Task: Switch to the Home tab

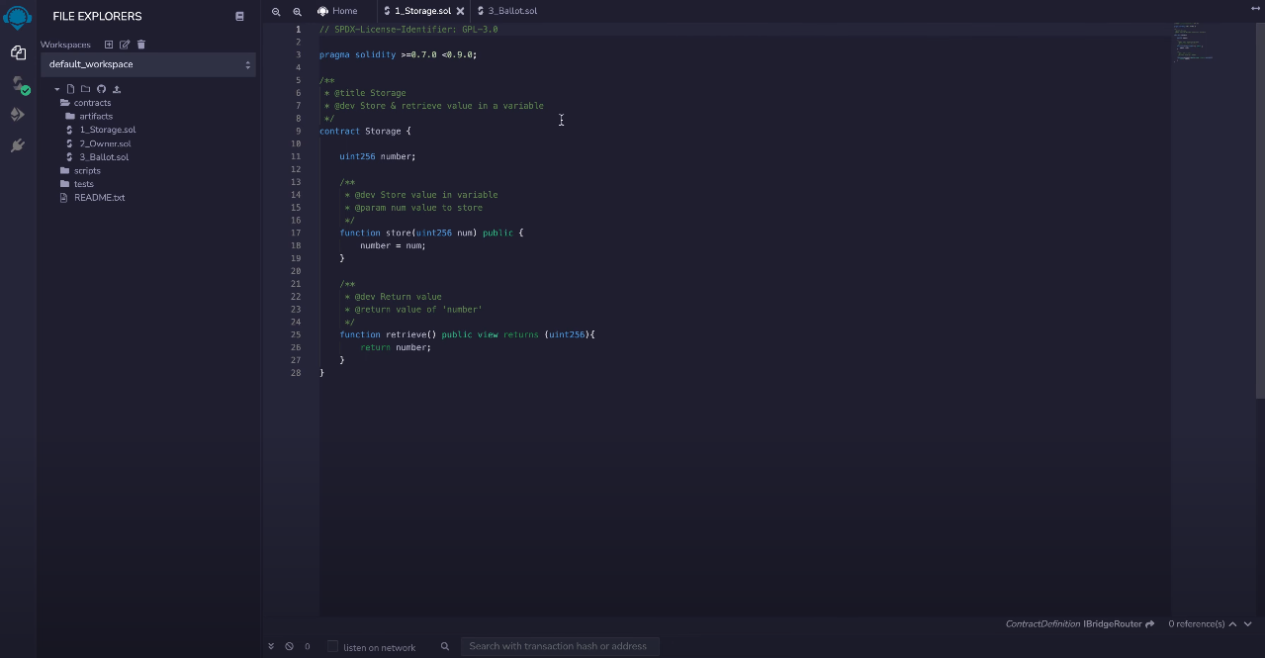Action: (x=338, y=11)
